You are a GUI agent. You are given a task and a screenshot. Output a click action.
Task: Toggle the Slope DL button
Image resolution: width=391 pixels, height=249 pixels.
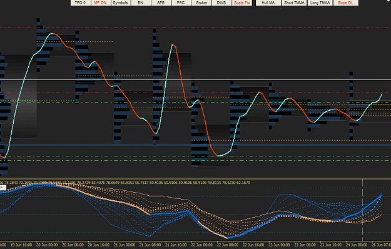345,3
